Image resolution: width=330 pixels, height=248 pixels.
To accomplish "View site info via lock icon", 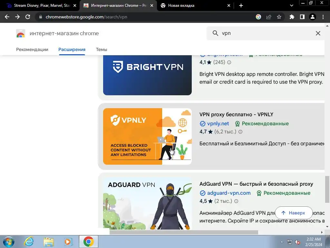I will 41,17.
